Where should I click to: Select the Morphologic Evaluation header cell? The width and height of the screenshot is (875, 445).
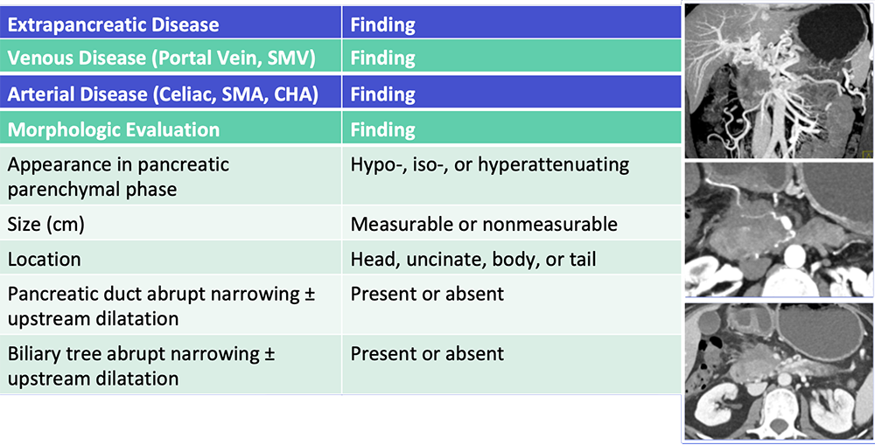tap(171, 127)
